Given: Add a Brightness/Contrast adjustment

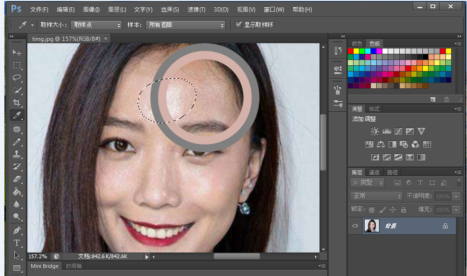Looking at the screenshot, I should 375,131.
